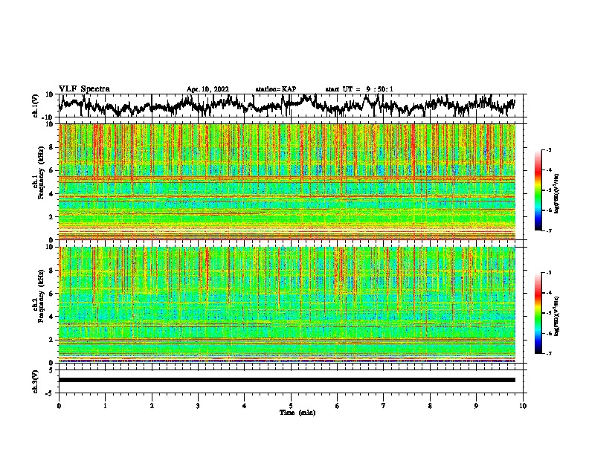Click the ch.2 spectrogram color scale bar

[538, 313]
